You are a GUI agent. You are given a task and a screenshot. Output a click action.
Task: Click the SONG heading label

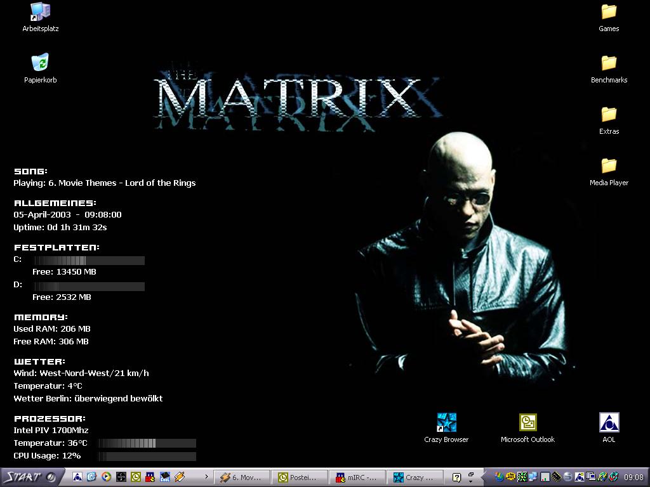30,171
